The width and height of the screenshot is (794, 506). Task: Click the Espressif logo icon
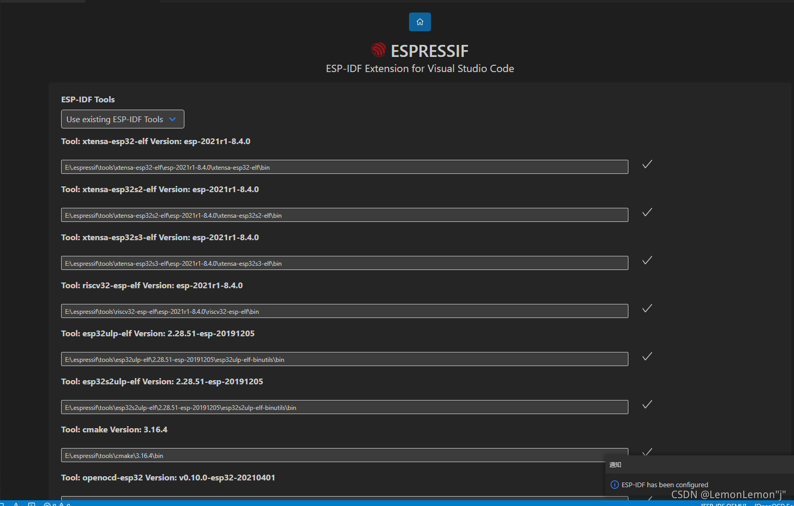click(x=379, y=50)
